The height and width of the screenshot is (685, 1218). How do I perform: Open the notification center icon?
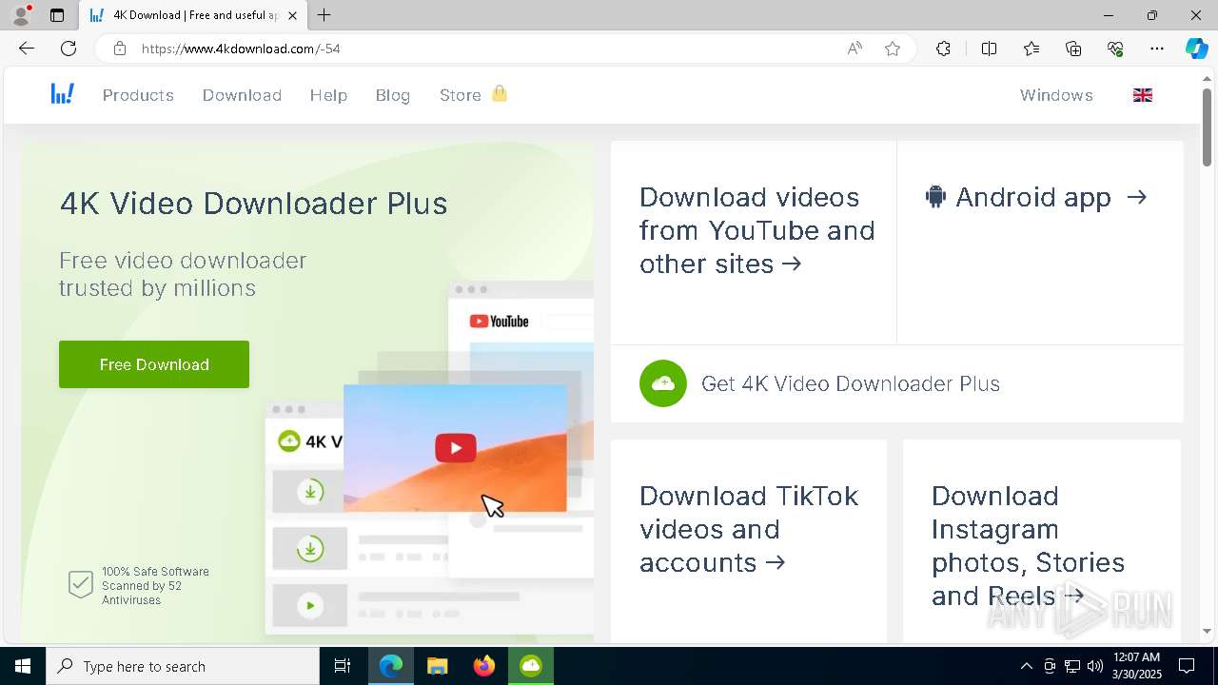(x=1187, y=666)
